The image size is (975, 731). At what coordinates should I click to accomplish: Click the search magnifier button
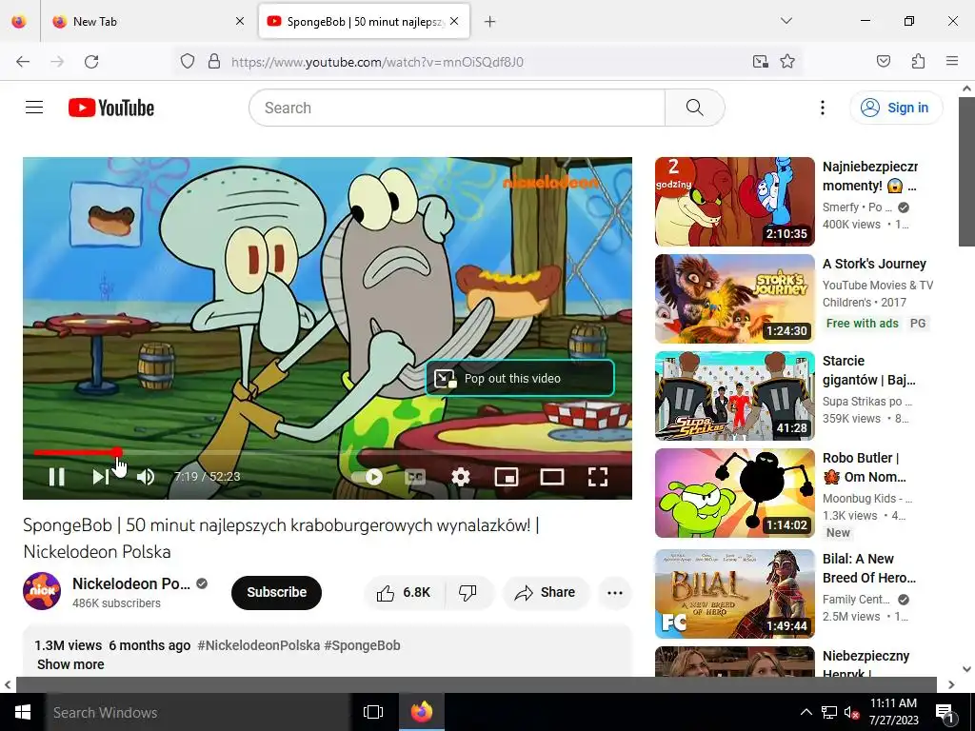point(694,108)
